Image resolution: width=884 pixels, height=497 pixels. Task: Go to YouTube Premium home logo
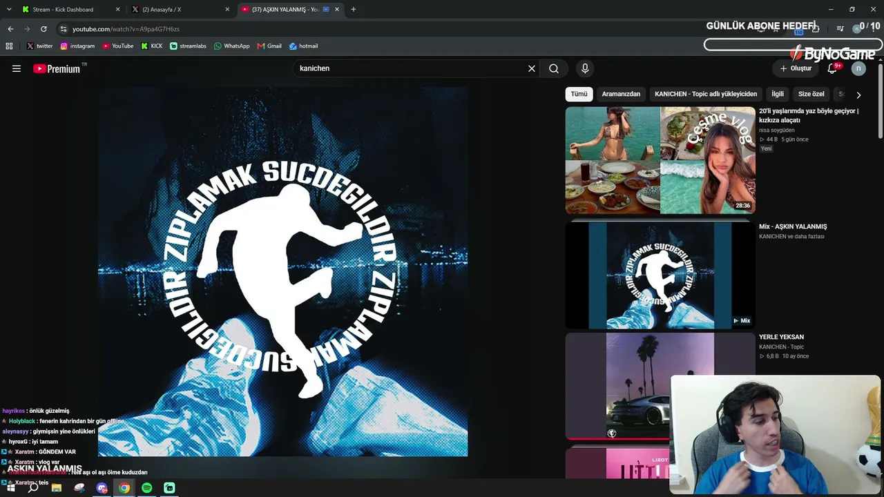(57, 68)
